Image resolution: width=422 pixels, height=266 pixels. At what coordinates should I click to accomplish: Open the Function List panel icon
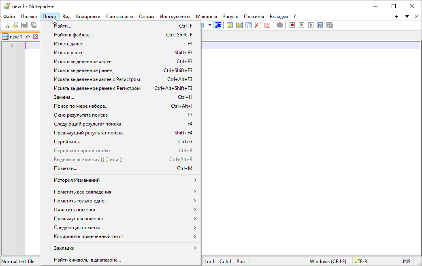click(x=258, y=25)
